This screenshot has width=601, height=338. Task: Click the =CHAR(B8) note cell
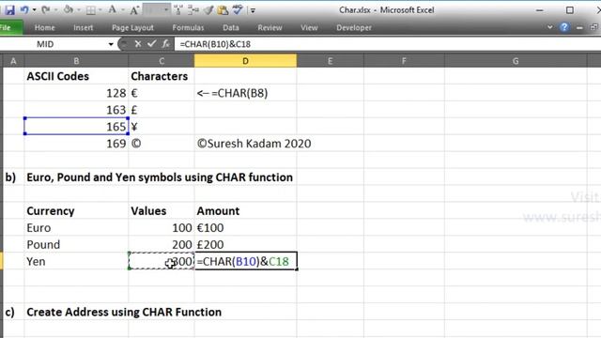(x=245, y=93)
